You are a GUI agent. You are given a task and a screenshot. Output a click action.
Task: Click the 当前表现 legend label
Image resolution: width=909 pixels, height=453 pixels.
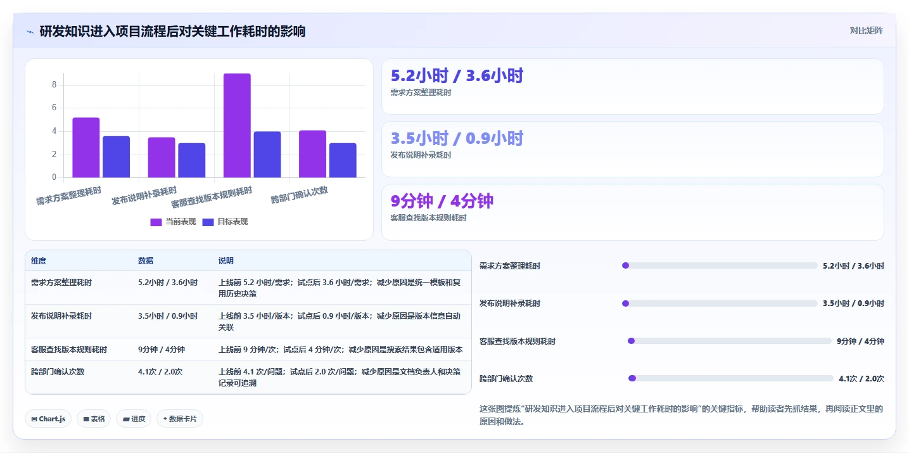(x=181, y=222)
